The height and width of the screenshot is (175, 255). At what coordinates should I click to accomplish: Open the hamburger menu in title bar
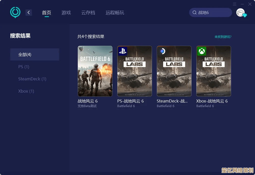235,4
